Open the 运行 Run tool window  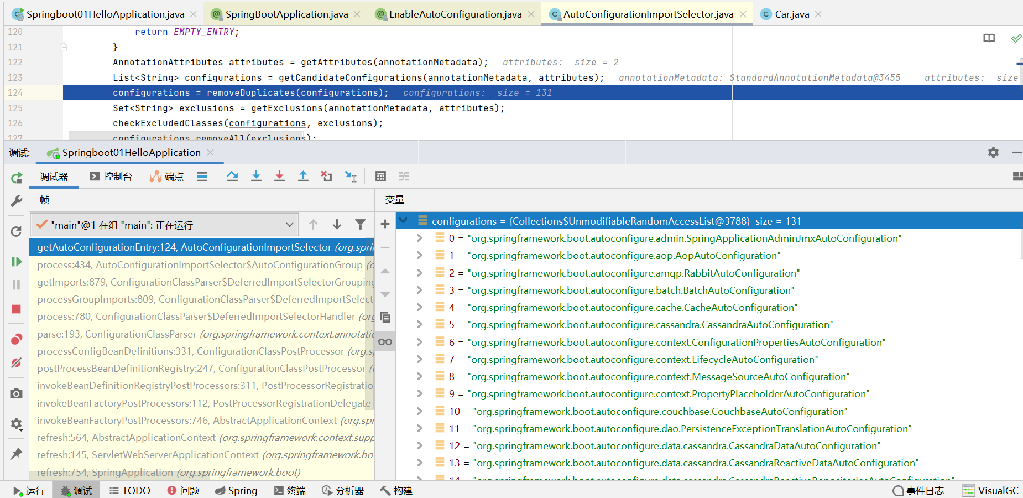(x=29, y=490)
